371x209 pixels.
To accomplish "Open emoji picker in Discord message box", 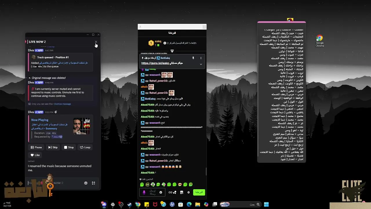I will point(86,183).
